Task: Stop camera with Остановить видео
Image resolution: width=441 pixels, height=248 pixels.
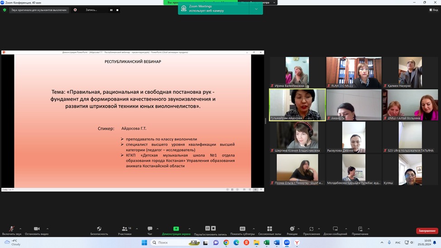Action: (x=37, y=230)
